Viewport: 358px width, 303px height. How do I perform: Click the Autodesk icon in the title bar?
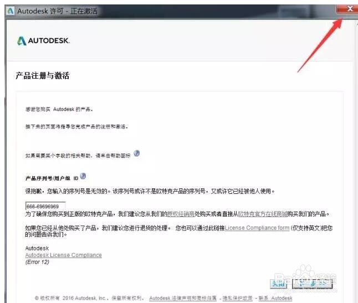pos(11,11)
